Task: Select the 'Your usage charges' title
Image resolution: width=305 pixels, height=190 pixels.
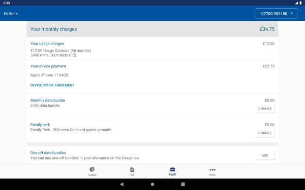Action: [x=47, y=44]
